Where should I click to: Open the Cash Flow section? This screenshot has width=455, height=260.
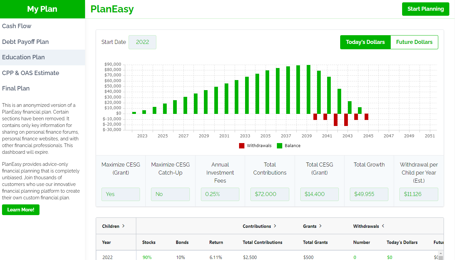43,26
